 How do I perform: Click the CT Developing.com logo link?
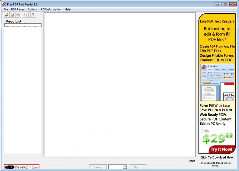[22, 167]
